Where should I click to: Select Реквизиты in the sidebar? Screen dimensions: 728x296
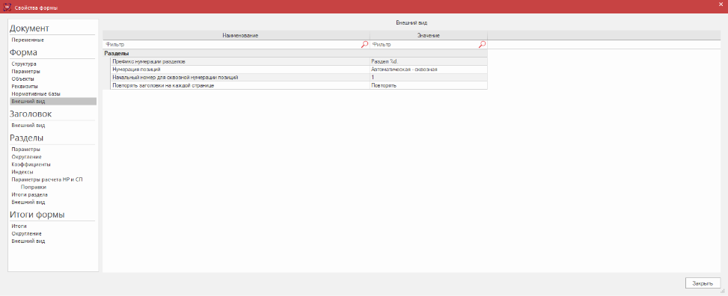(25, 86)
